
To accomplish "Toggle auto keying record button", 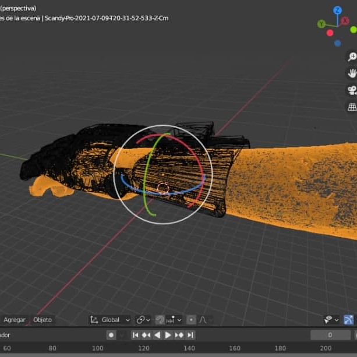I will (x=111, y=335).
